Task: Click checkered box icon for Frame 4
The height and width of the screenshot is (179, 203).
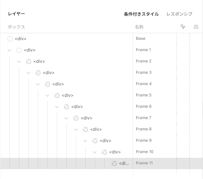Action: coord(47,84)
